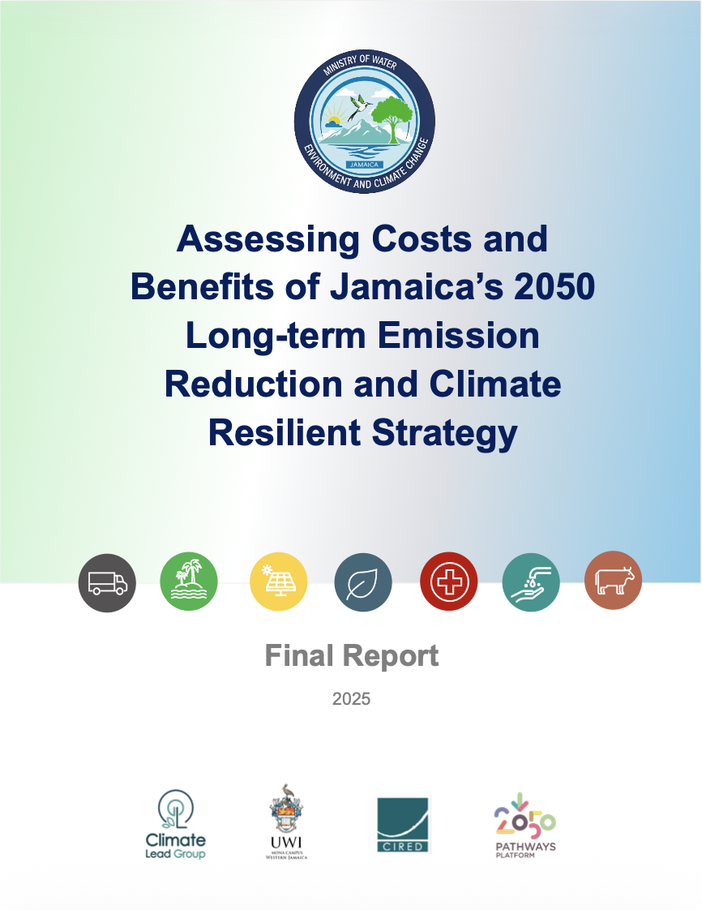The width and height of the screenshot is (702, 910).
Task: Click the gray delivery truck icon
Action: [107, 582]
